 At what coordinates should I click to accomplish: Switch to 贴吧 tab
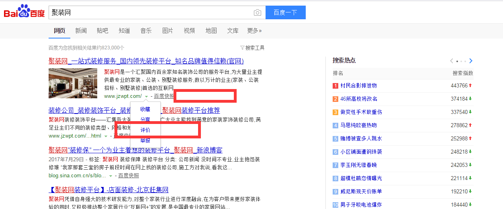(102, 30)
